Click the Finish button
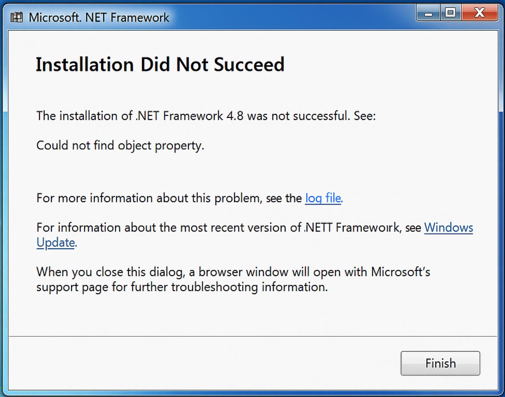 pyautogui.click(x=440, y=363)
